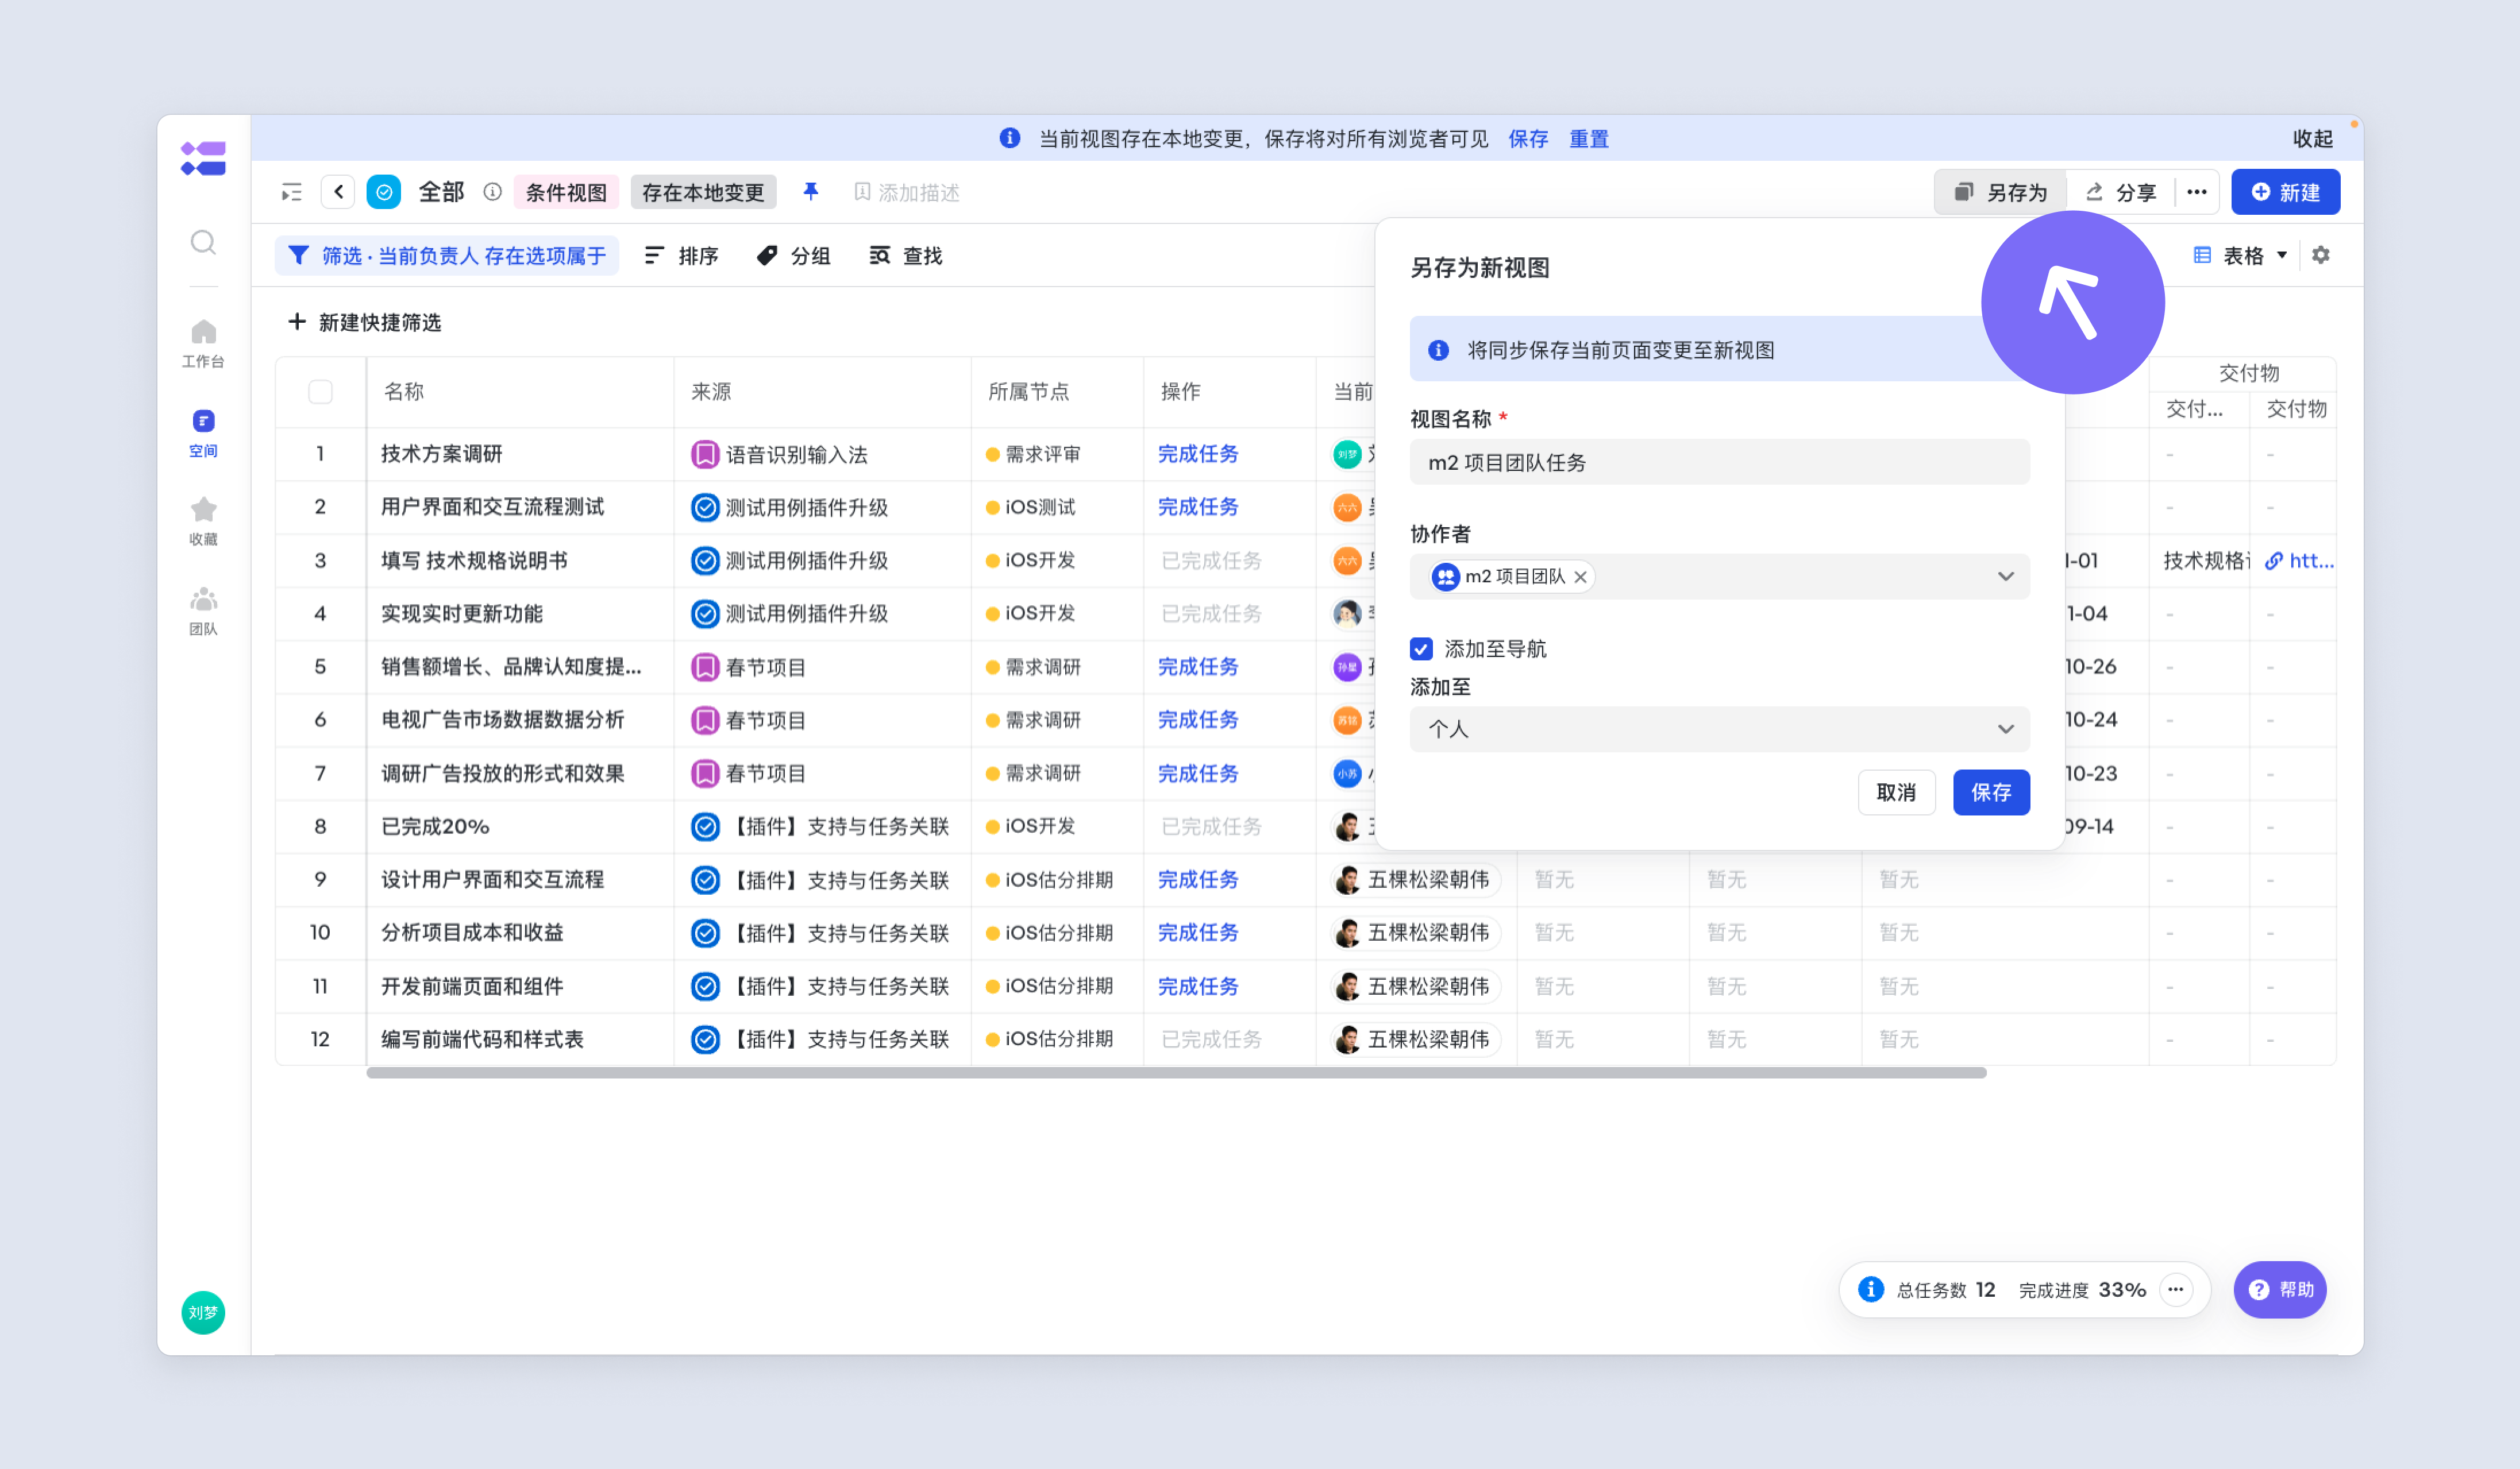Viewport: 2520px width, 1469px height.
Task: Click the blue 保存 dialog button
Action: point(1991,793)
